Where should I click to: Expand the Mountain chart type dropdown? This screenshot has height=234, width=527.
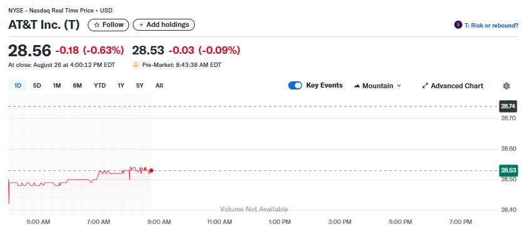click(378, 86)
